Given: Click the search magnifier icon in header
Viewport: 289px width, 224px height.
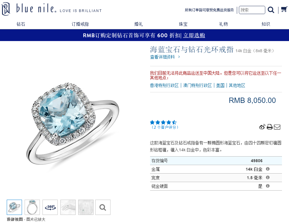Looking at the screenshot, I should [x=271, y=10].
